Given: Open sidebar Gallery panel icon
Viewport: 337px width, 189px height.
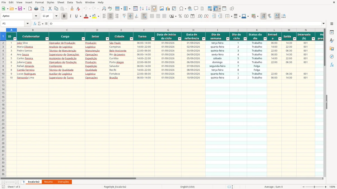Looking at the screenshot, I should [x=332, y=48].
